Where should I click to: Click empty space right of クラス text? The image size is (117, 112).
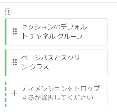coord(78,67)
